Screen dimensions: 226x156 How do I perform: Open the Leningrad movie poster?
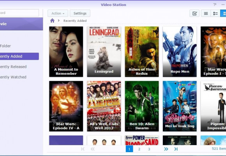pos(104,51)
